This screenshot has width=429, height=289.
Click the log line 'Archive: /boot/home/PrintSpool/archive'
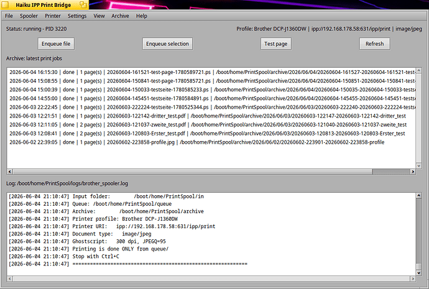coord(106,211)
